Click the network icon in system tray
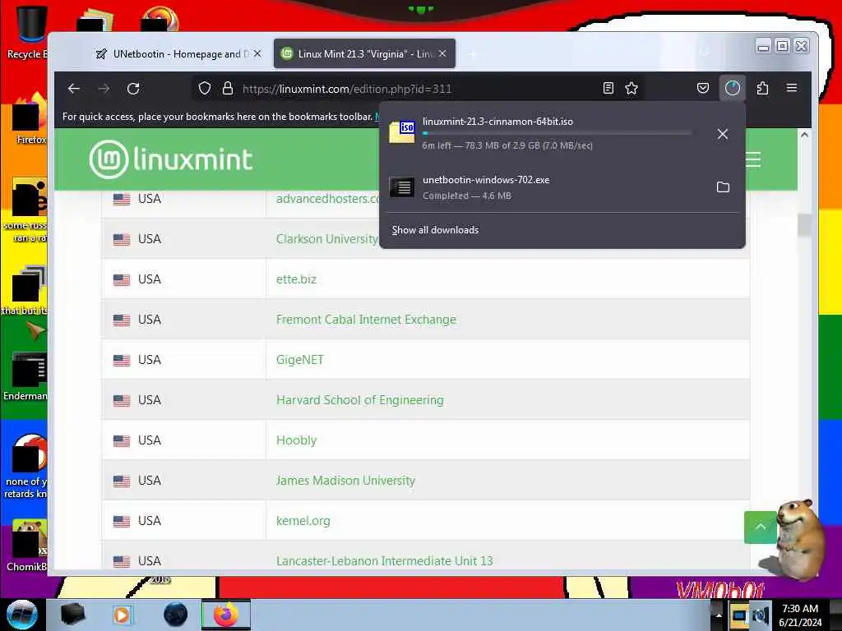The width and height of the screenshot is (842, 631). pyautogui.click(x=738, y=615)
